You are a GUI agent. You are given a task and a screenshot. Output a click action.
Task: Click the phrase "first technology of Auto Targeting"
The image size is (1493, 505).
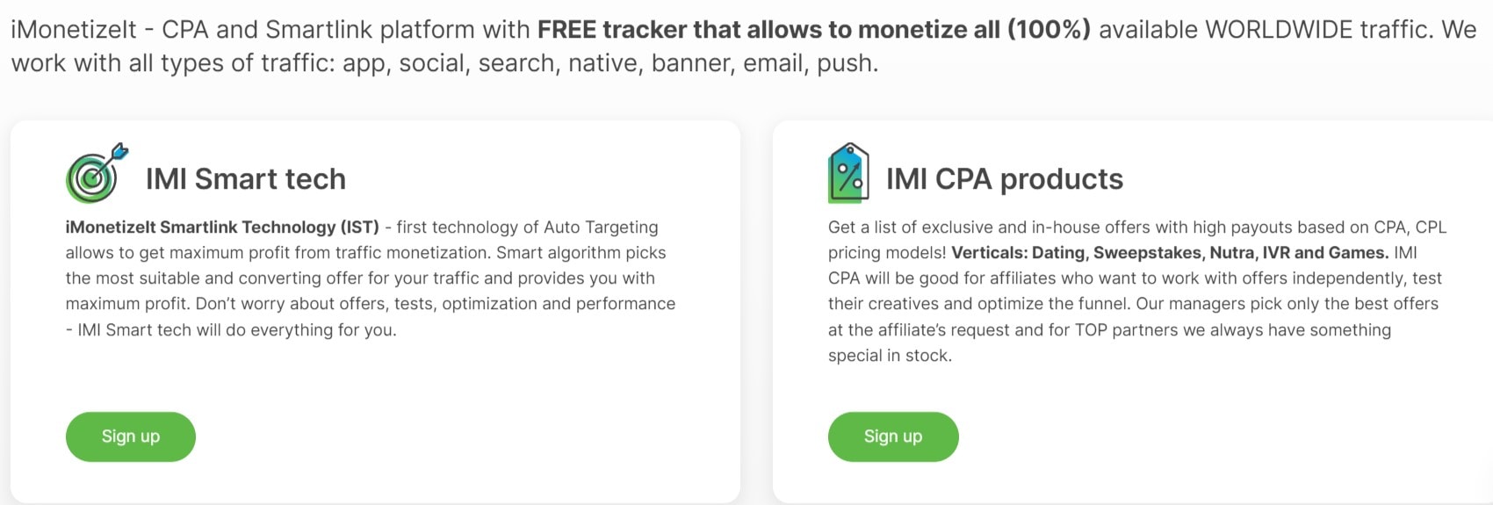pyautogui.click(x=527, y=227)
